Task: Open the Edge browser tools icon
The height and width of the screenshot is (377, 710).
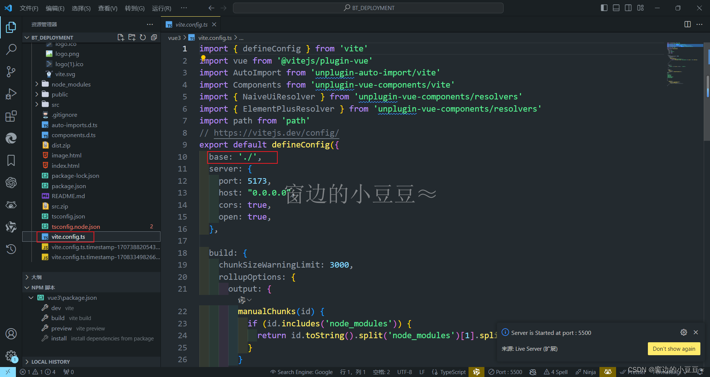Action: tap(11, 138)
